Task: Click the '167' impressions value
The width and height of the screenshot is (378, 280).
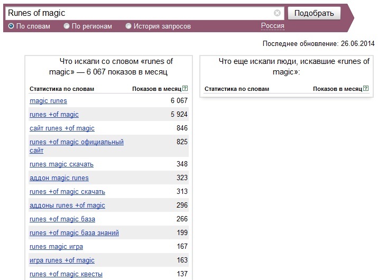Action: [182, 246]
